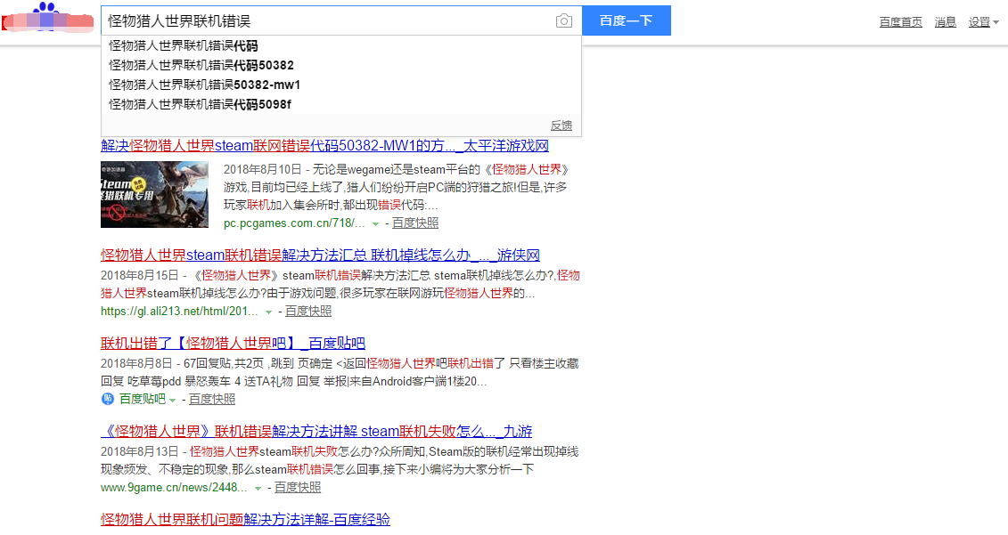Select suggestion ending in 代码5098f
Image resolution: width=1008 pixels, height=535 pixels.
(341, 104)
